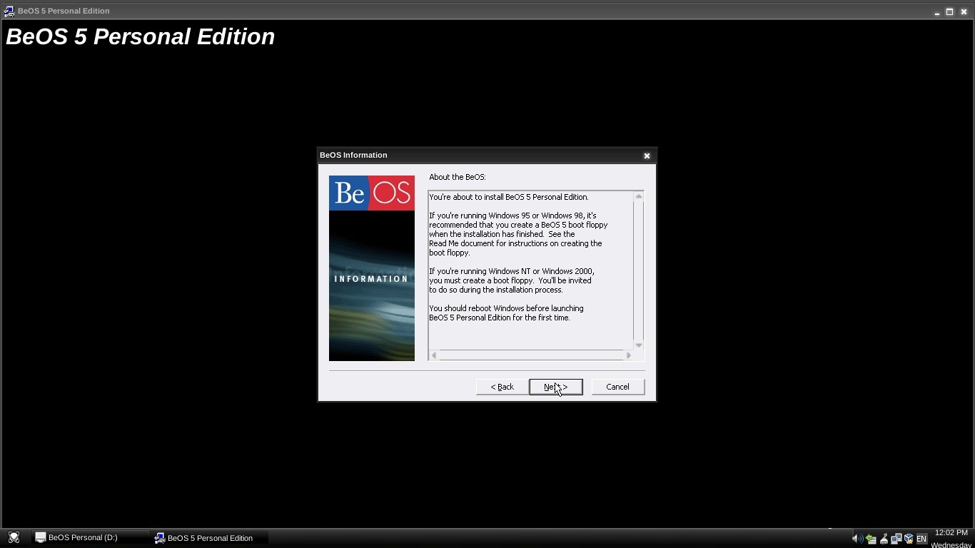Close the BeOS Information dialog
The image size is (975, 548).
647,156
